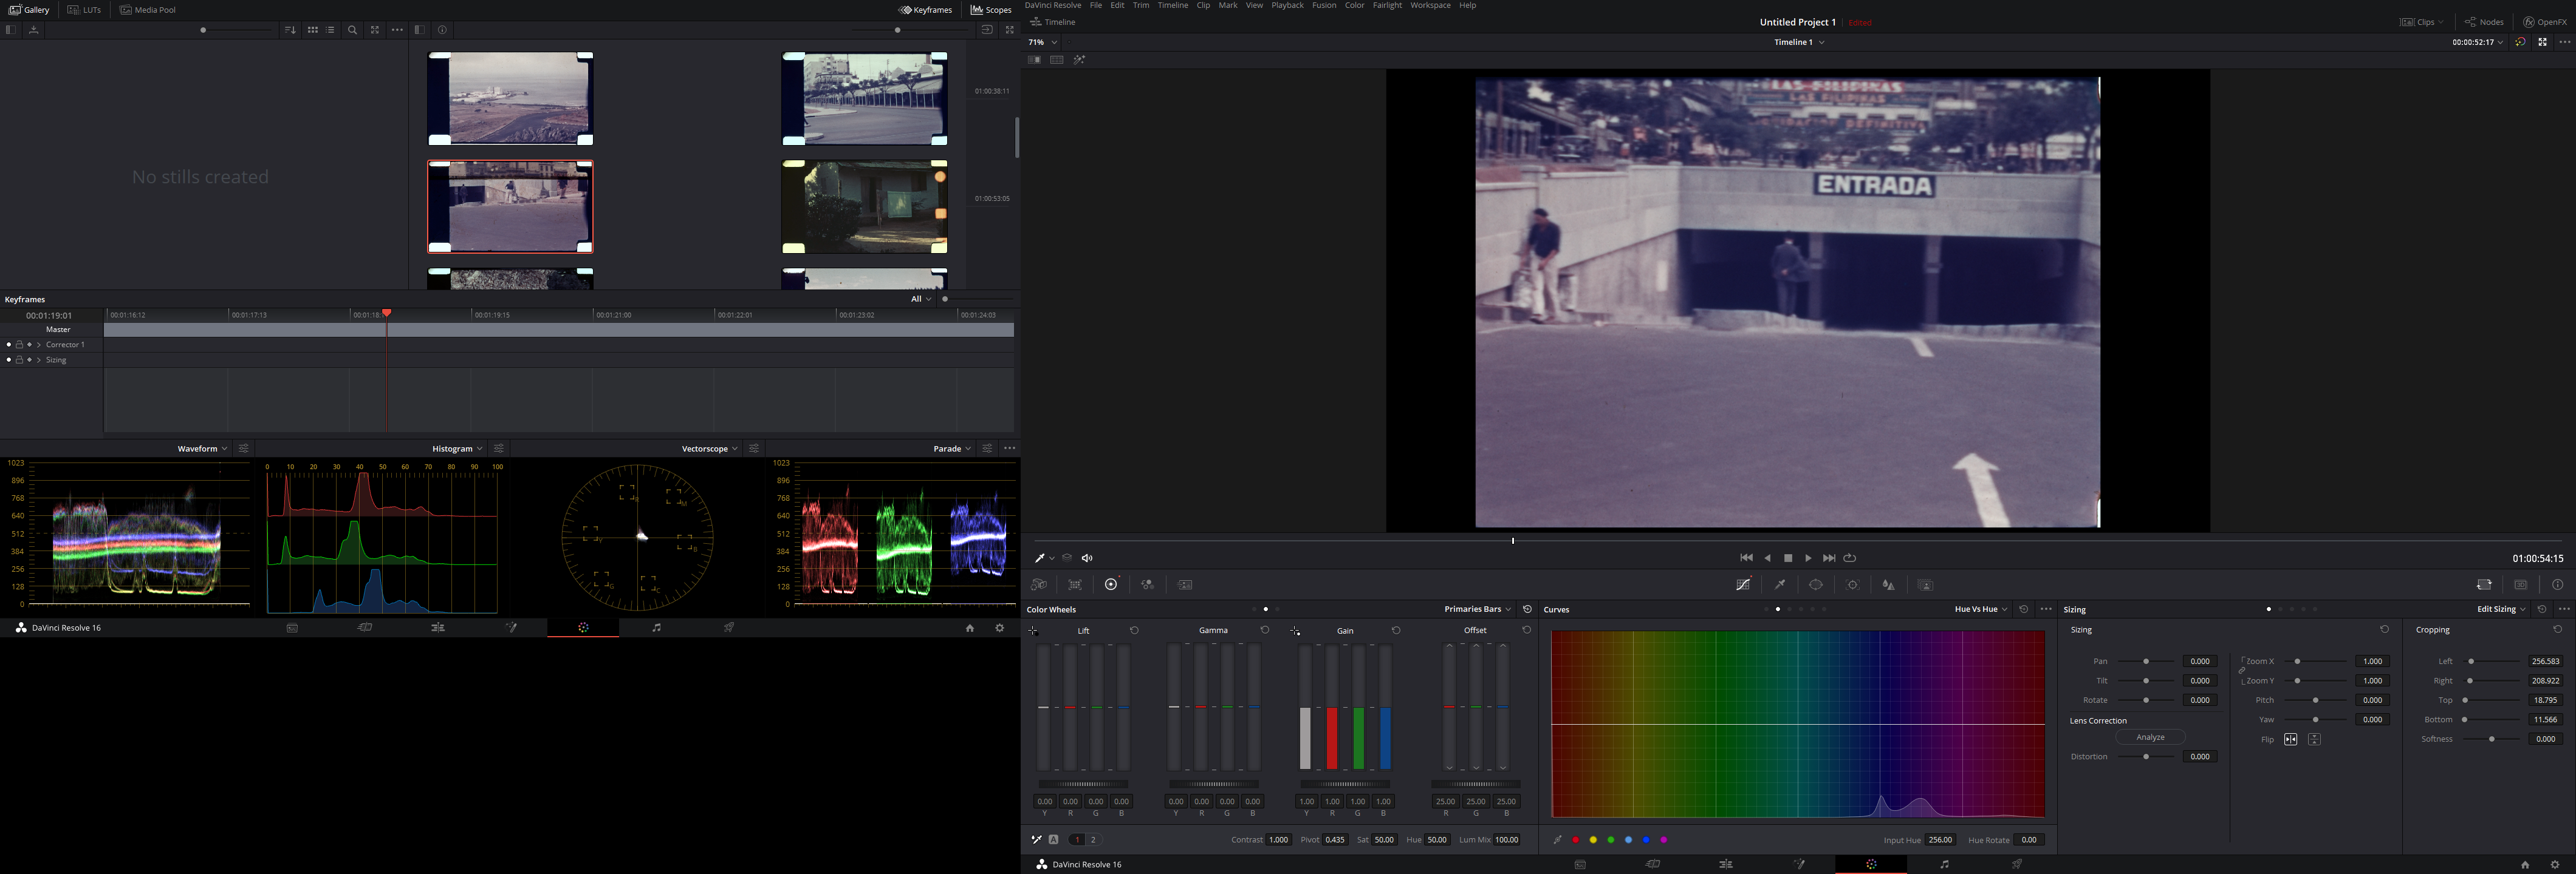The image size is (2576, 874).
Task: Open the Primaries Bars mode dropdown
Action: click(x=1477, y=609)
